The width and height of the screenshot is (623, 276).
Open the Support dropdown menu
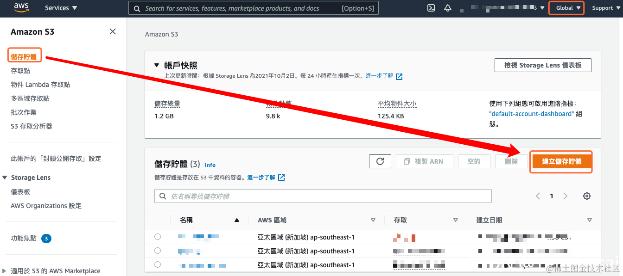point(605,8)
